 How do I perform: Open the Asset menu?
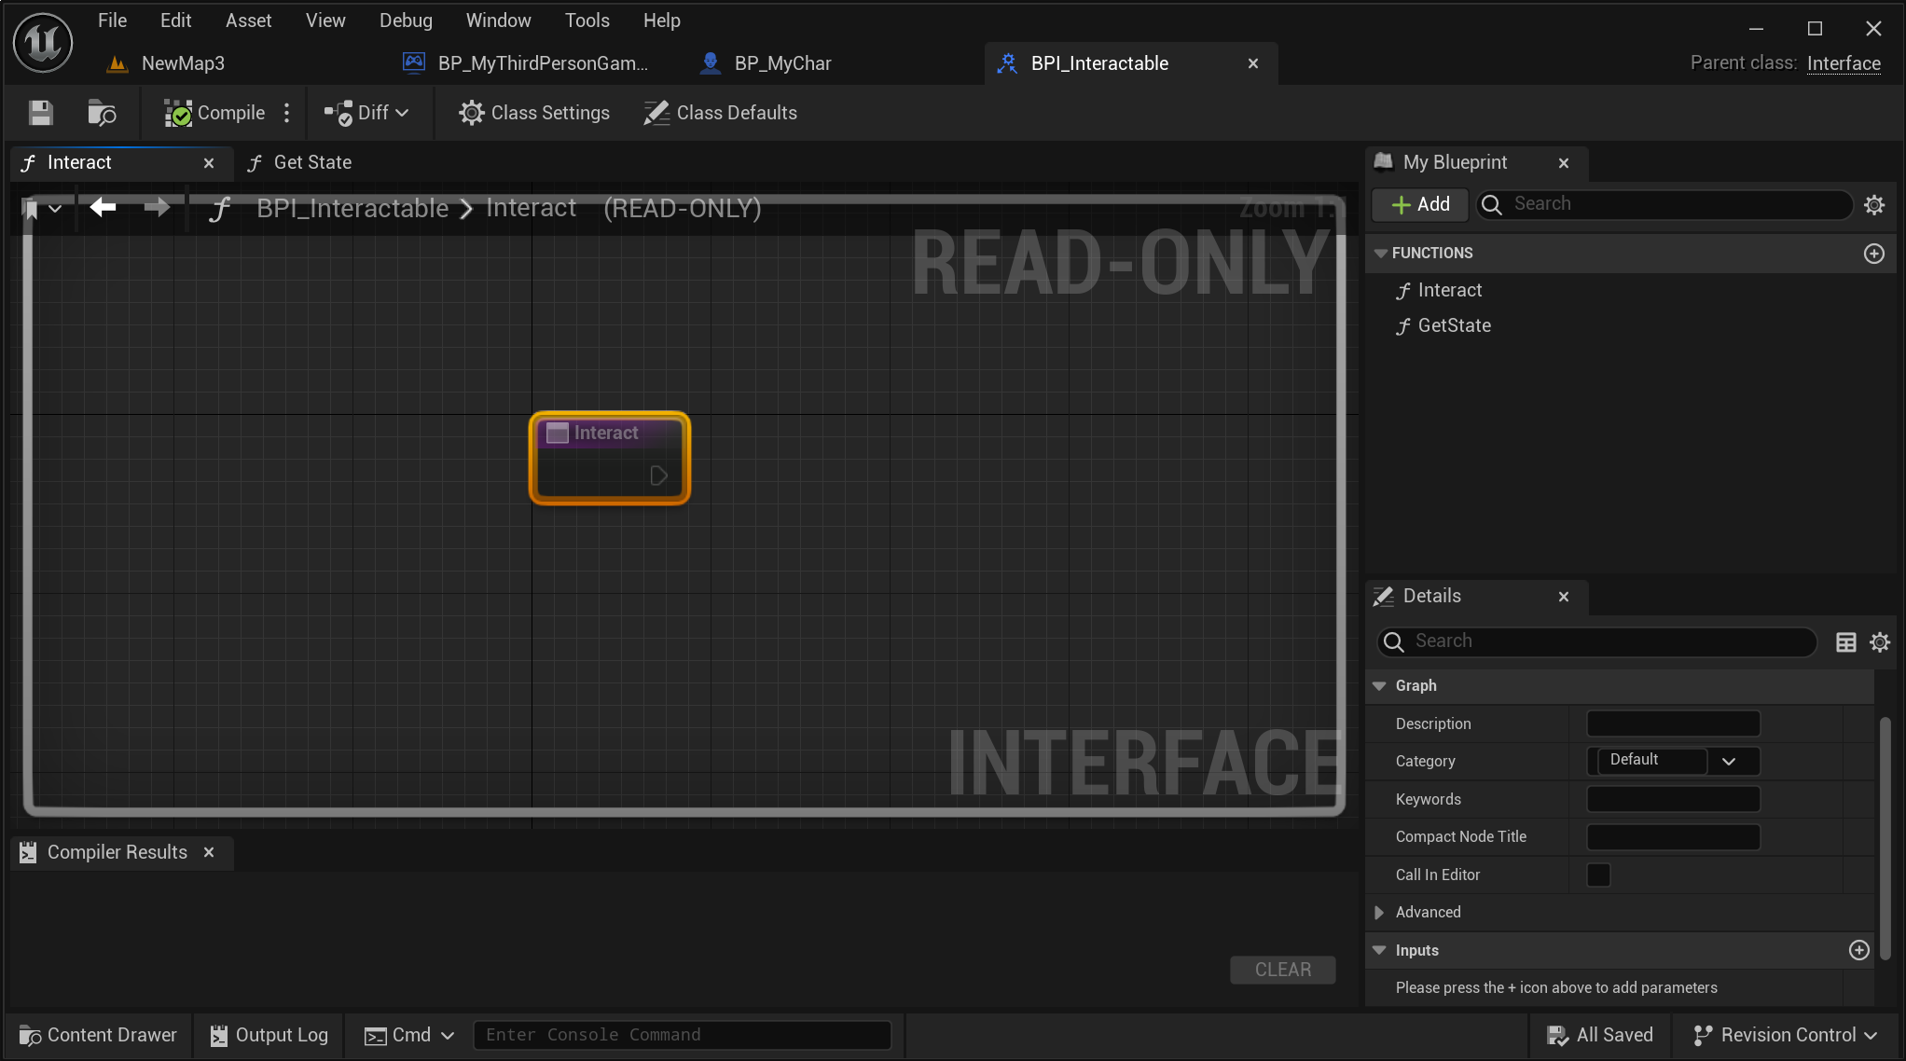pyautogui.click(x=248, y=20)
